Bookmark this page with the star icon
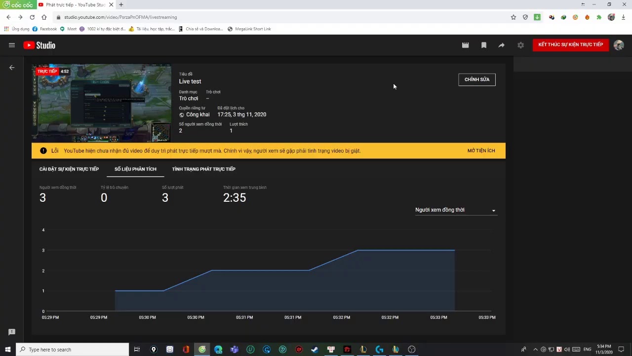 coord(513,17)
